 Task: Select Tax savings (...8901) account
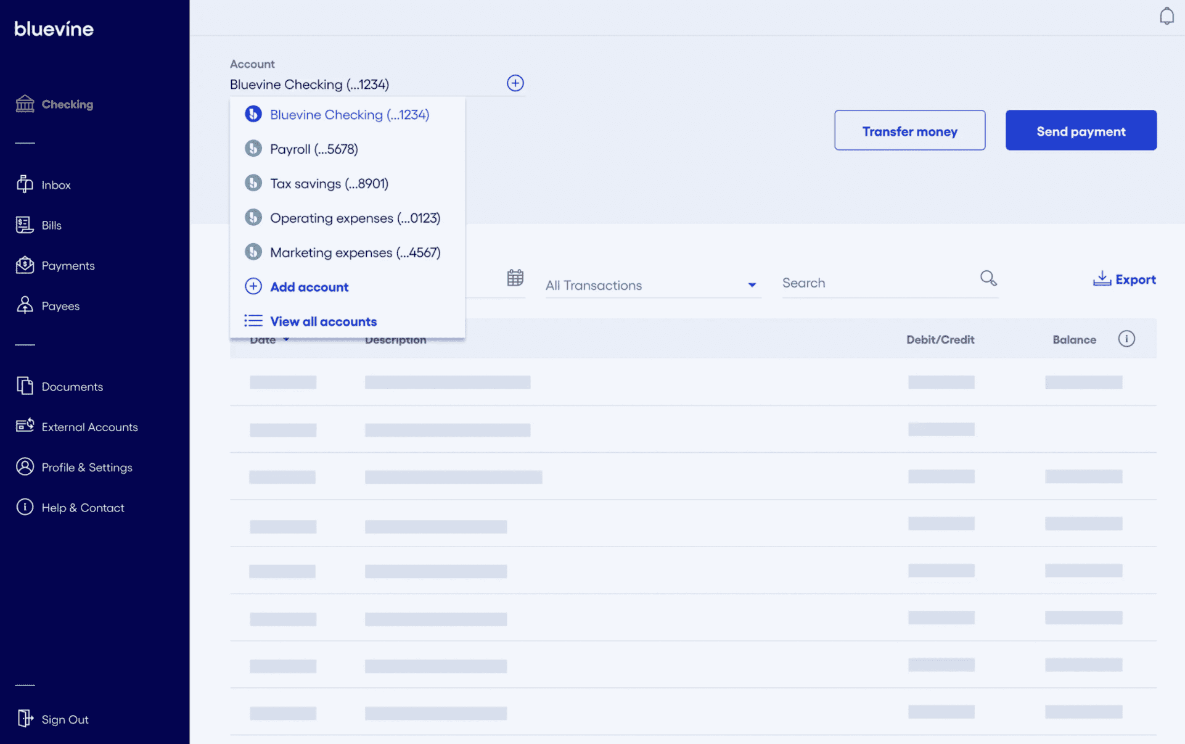click(x=329, y=184)
